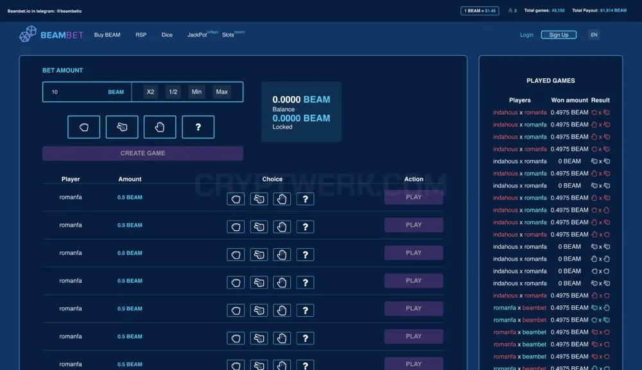This screenshot has height=370, width=642.
Task: Choose paper in sixth romanfa game row
Action: coord(282,338)
